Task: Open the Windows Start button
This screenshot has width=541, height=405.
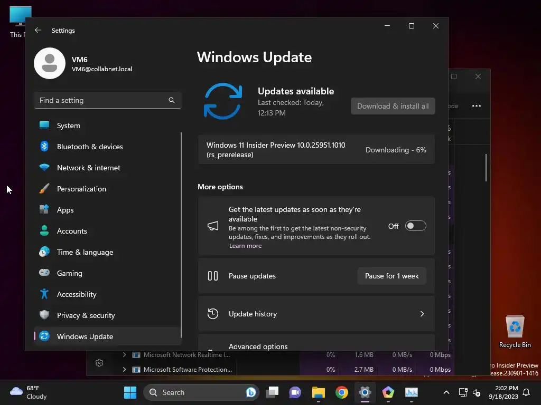Action: (130, 392)
